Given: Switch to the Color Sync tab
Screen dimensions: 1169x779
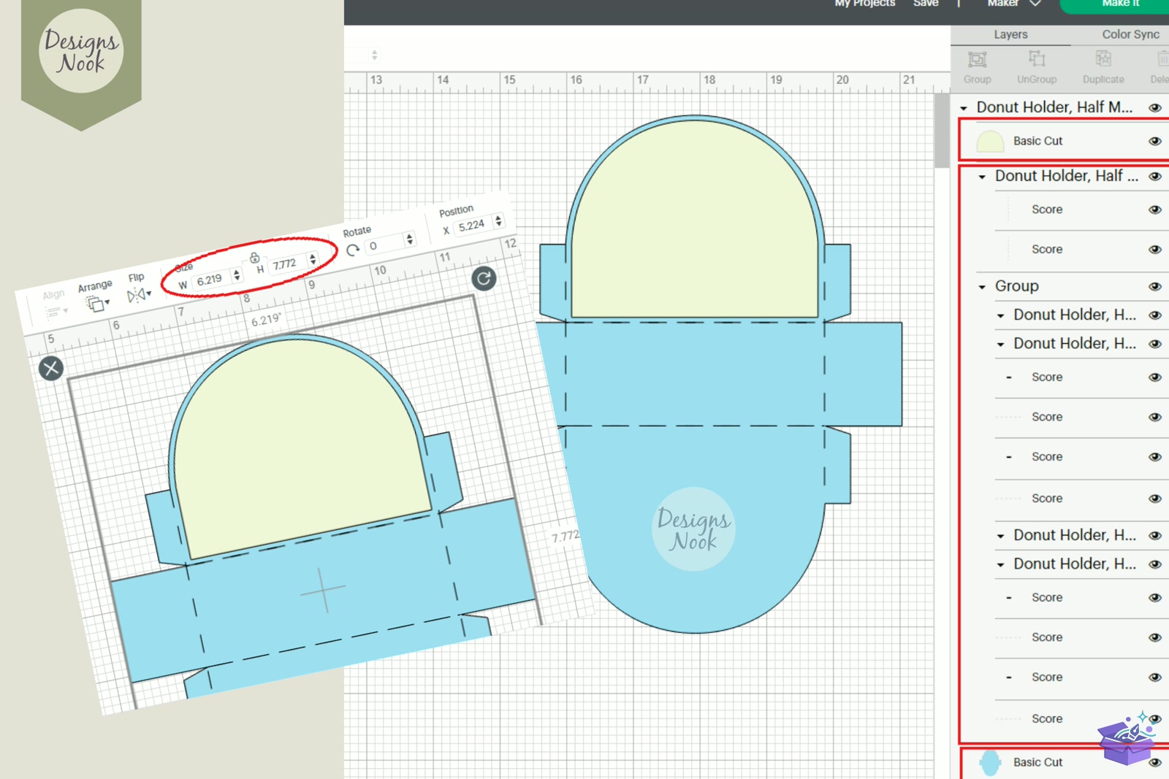Looking at the screenshot, I should tap(1130, 34).
